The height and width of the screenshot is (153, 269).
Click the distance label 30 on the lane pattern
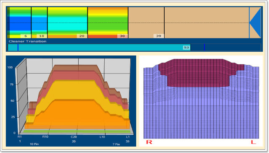[122, 36]
